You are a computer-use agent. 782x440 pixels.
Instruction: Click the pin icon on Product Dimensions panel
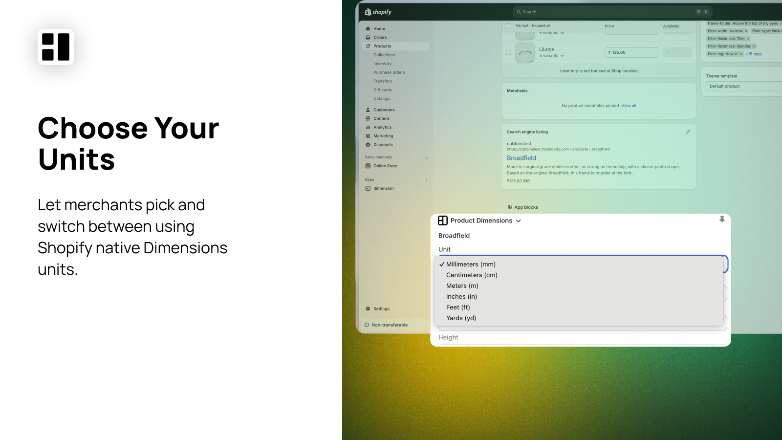(x=722, y=220)
